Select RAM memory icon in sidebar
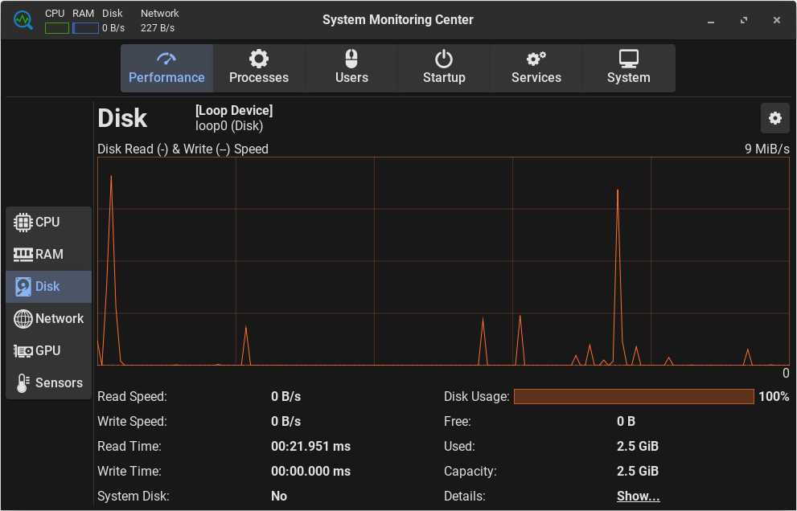The image size is (797, 511). coord(23,254)
